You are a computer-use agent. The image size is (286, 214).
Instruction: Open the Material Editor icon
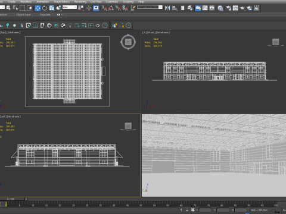[220, 8]
